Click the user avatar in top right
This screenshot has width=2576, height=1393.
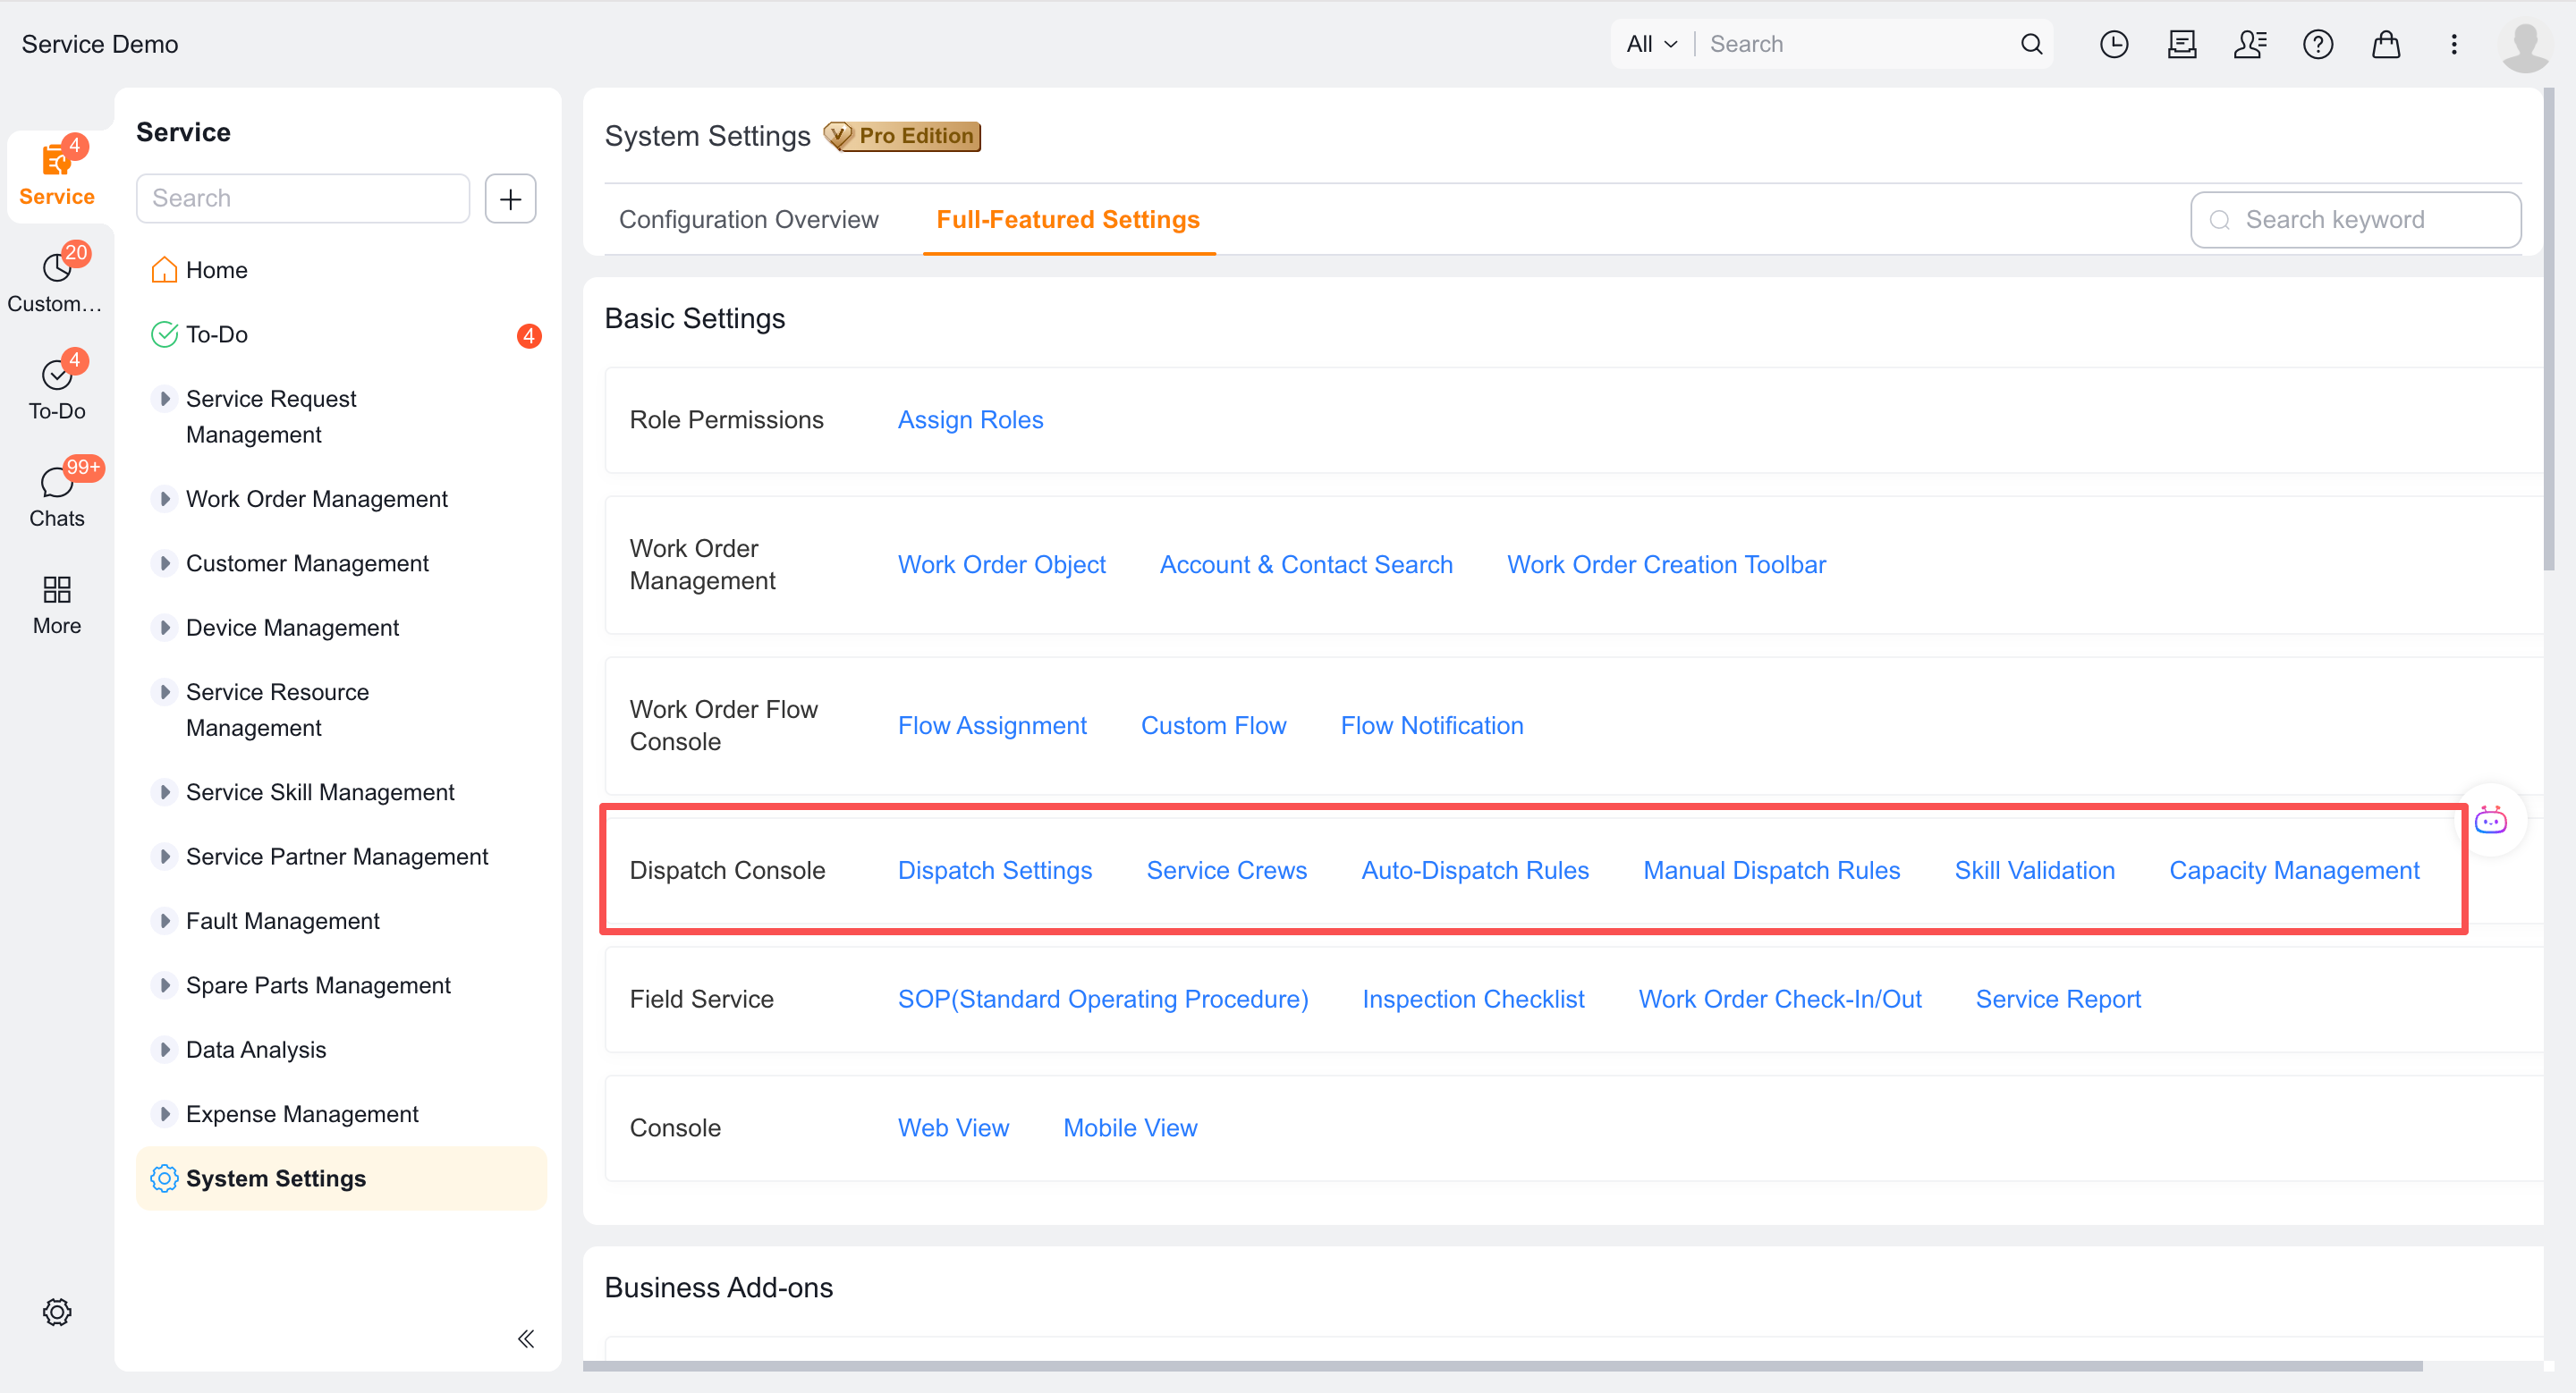(2525, 46)
